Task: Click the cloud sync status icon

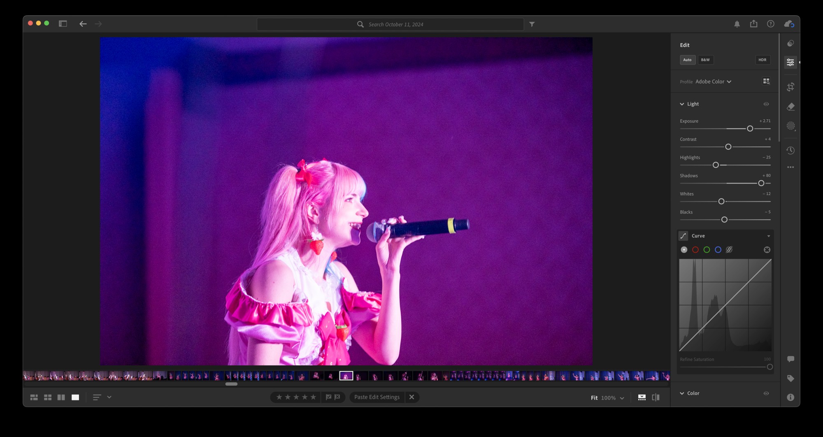Action: (789, 24)
